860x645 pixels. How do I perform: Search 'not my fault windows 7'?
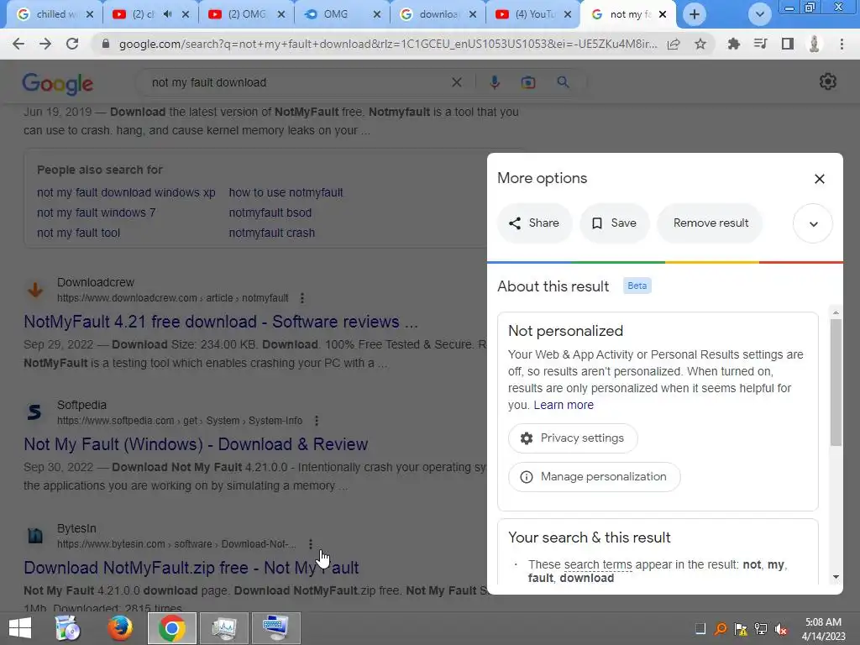96,212
